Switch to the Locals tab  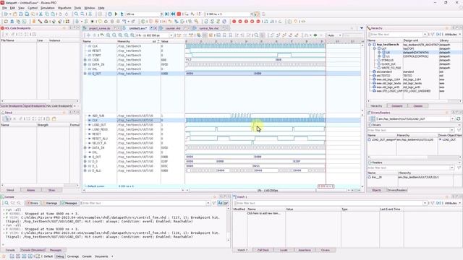[284, 251]
